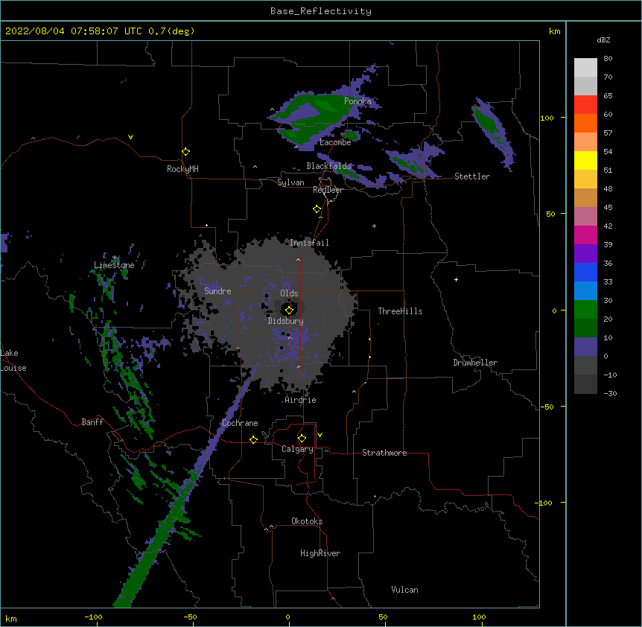Click the 45 dBZ legend value
The height and width of the screenshot is (627, 642).
tap(608, 208)
